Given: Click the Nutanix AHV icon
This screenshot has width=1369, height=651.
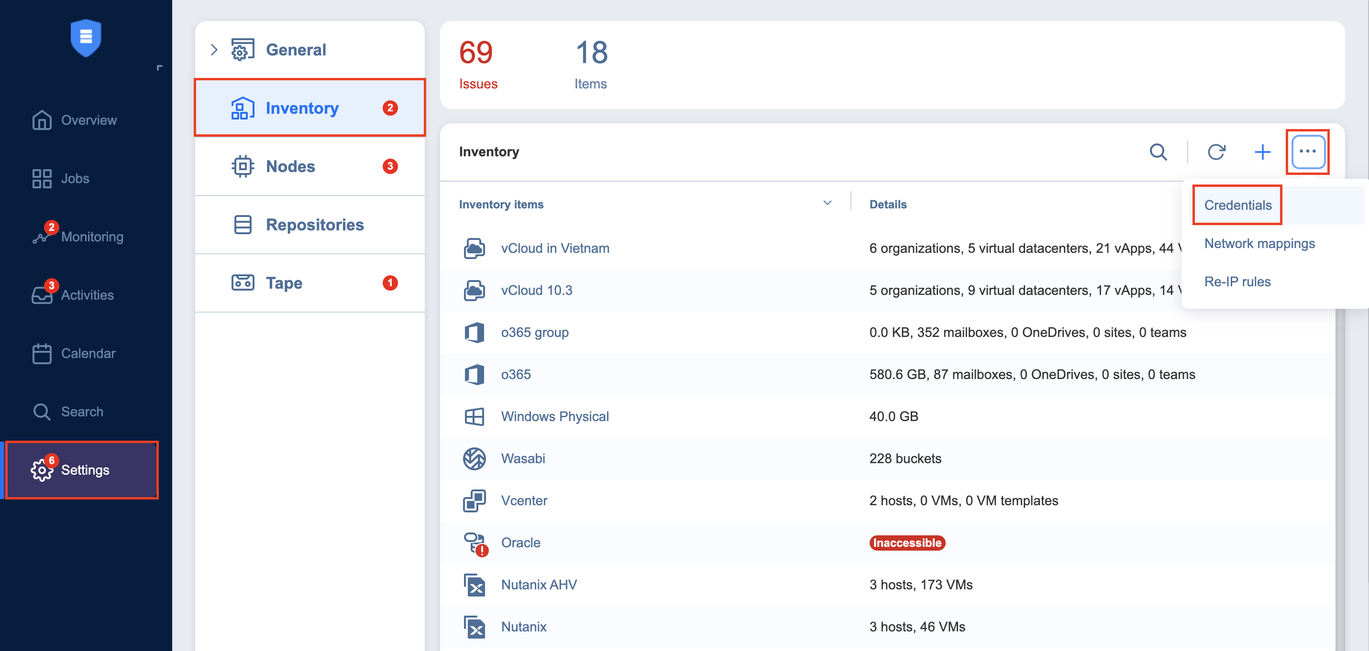Looking at the screenshot, I should click(x=474, y=585).
